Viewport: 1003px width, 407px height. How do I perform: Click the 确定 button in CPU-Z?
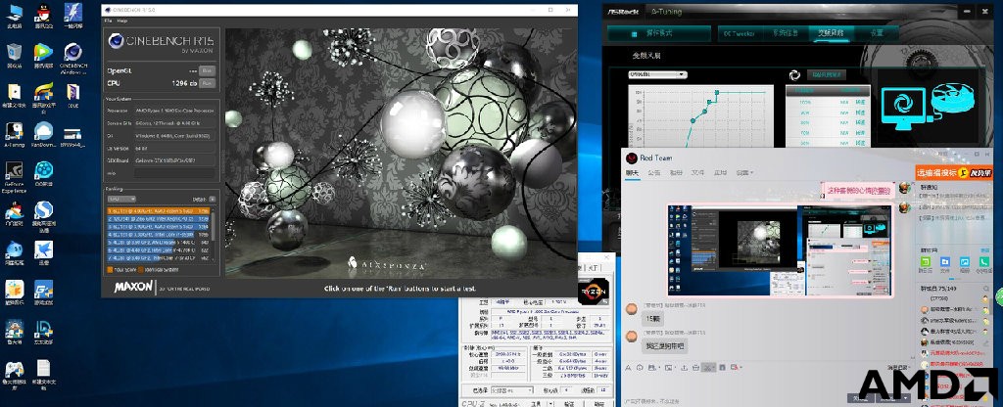(x=599, y=404)
